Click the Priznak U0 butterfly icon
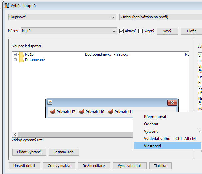202x174 pixels. 82,112
